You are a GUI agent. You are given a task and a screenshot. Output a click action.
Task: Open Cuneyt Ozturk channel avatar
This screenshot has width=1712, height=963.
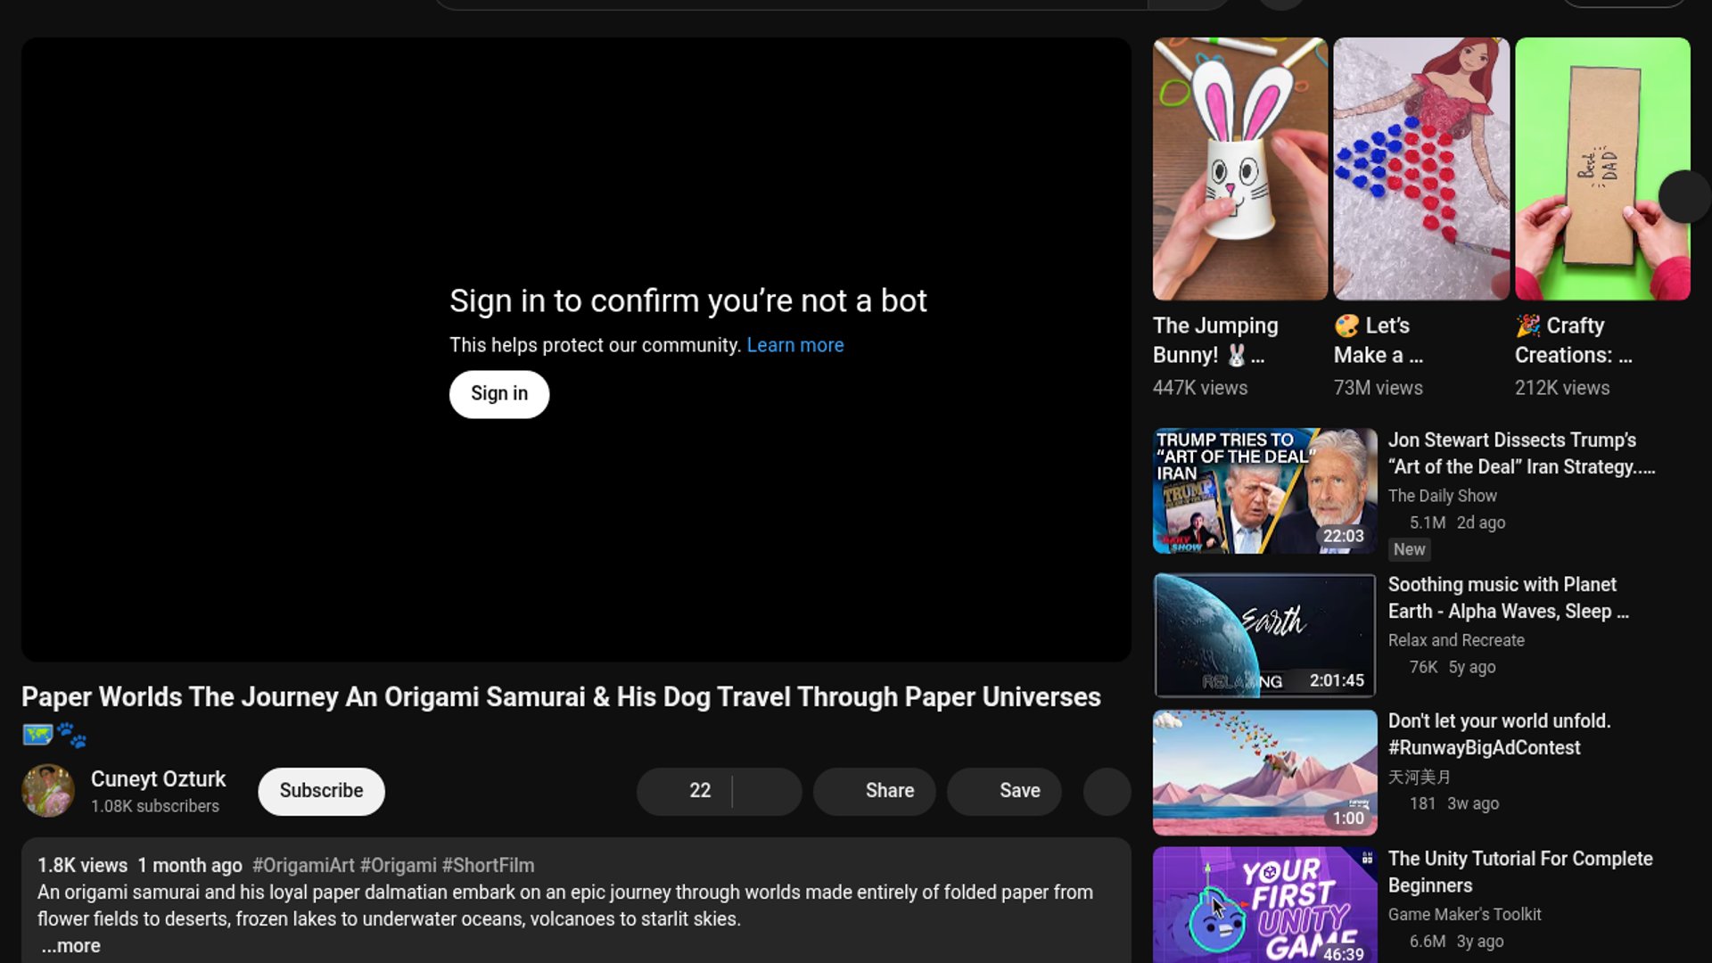coord(48,791)
